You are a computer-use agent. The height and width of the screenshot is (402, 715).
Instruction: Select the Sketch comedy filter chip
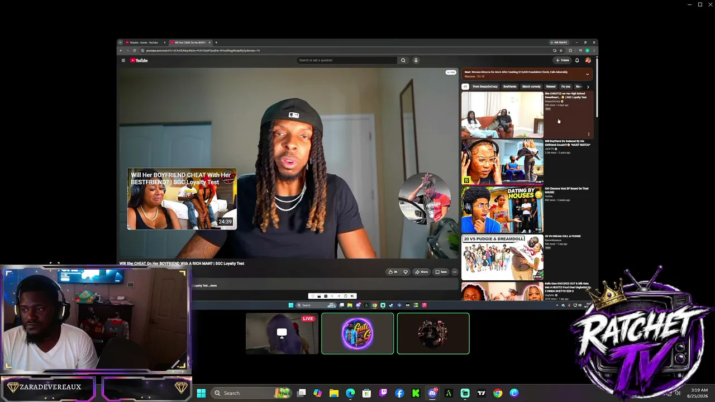pyautogui.click(x=531, y=87)
